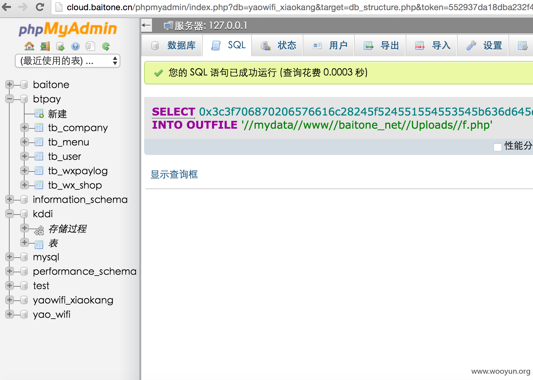Click the tb_user table icon
Image resolution: width=533 pixels, height=380 pixels.
tap(39, 156)
